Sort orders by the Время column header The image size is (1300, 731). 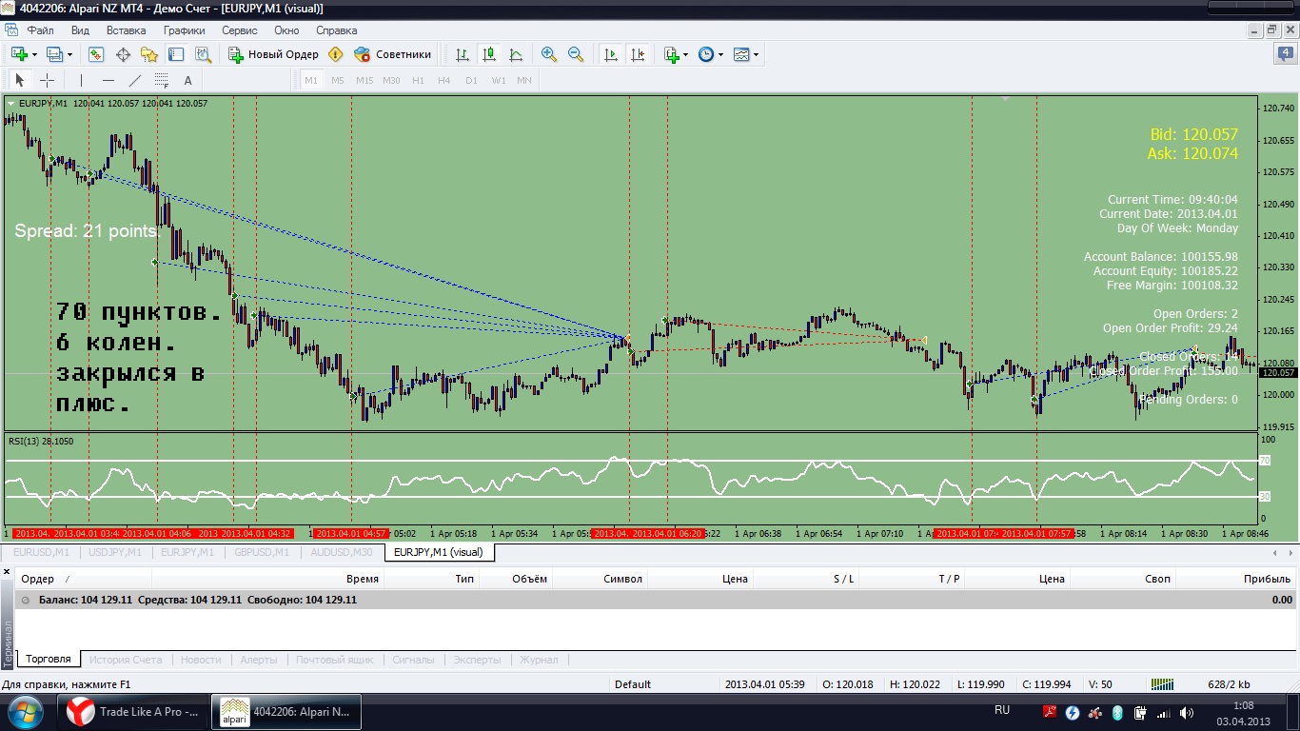tap(267, 578)
